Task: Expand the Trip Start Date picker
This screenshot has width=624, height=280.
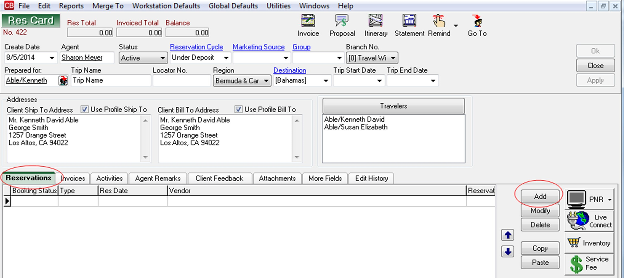Action: (379, 81)
